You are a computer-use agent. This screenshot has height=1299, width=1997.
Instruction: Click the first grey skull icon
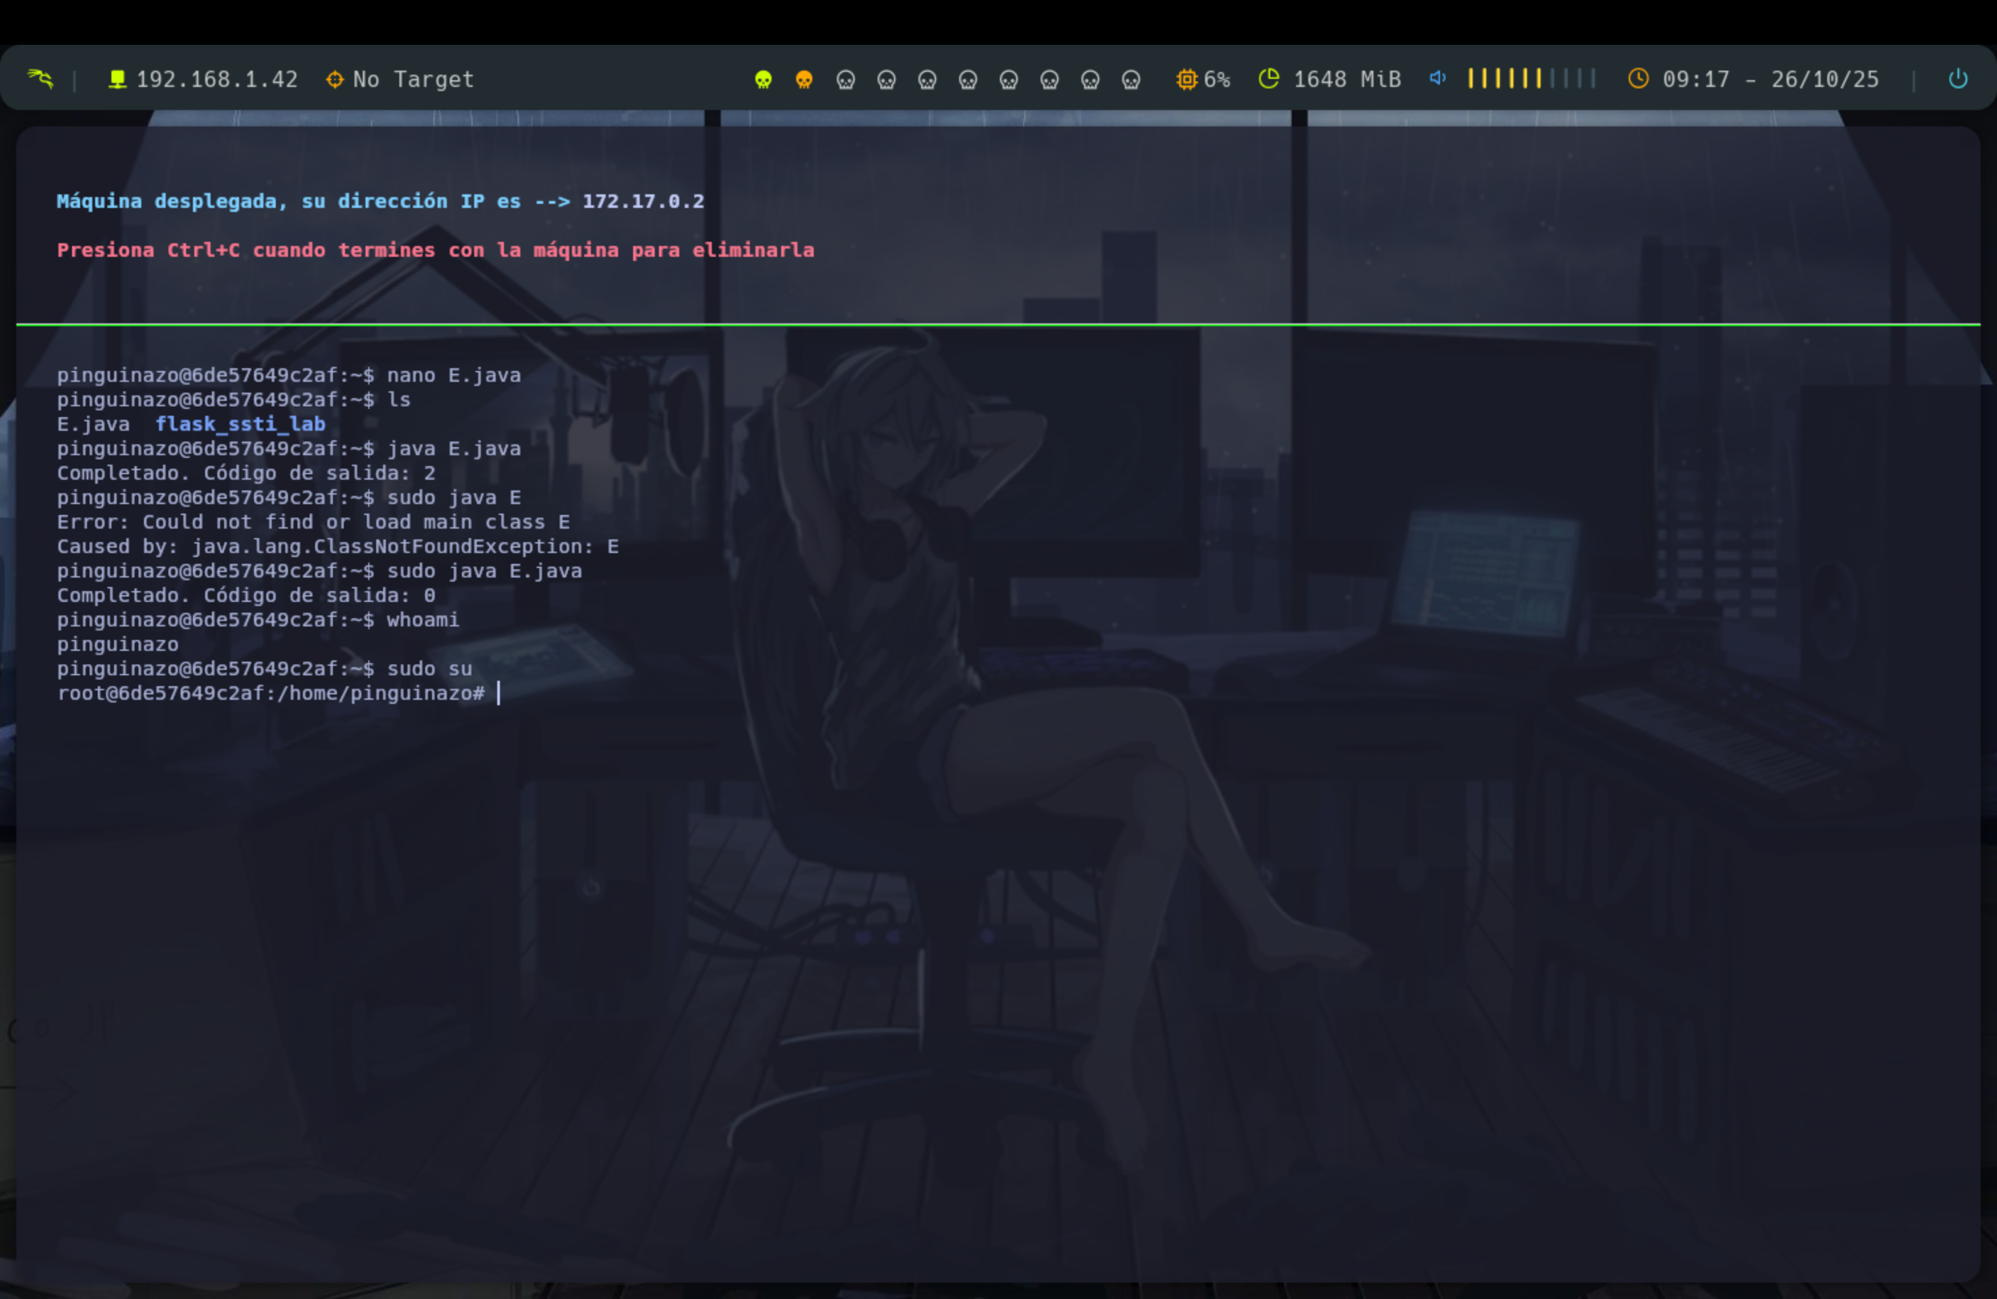pos(845,79)
